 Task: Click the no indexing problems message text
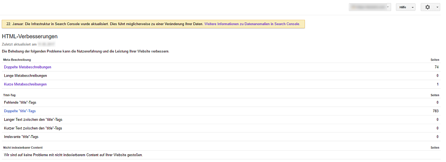click(x=73, y=155)
